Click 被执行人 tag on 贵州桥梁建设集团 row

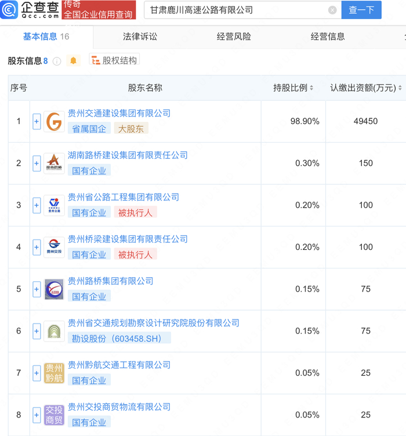point(135,255)
